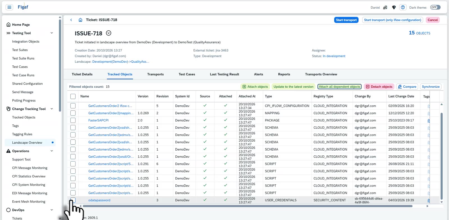Check the box for GetCustomersOrder2 iflow row
The width and height of the screenshot is (449, 220).
pyautogui.click(x=73, y=106)
